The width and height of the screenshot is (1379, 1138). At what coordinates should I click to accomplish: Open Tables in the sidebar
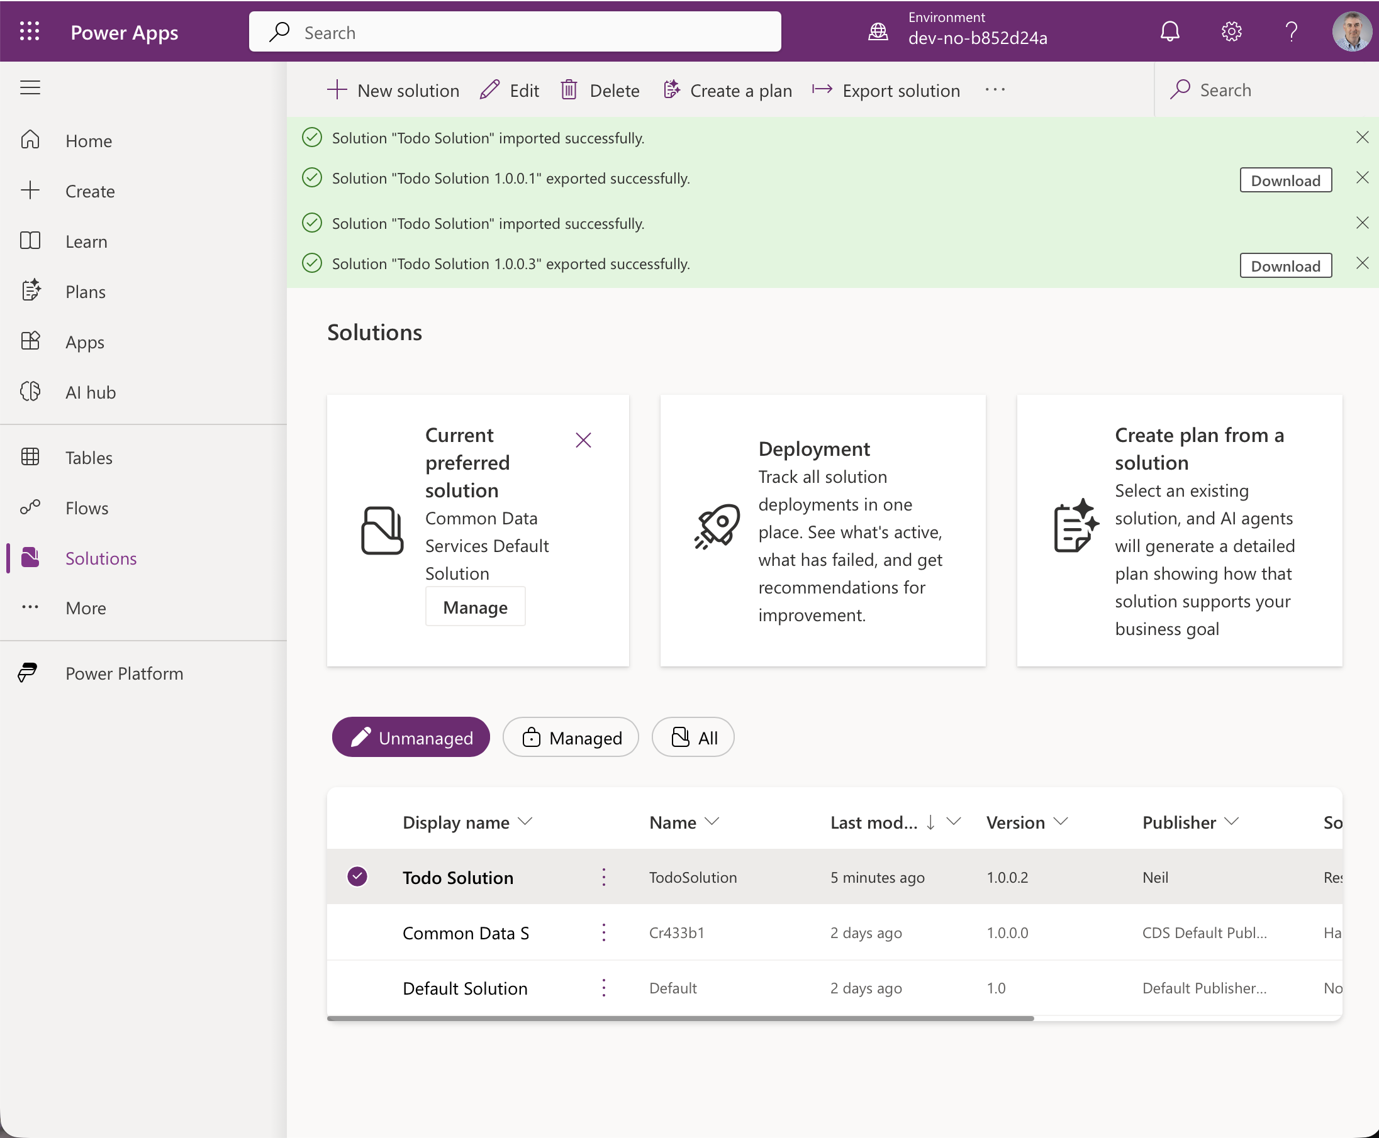(89, 458)
